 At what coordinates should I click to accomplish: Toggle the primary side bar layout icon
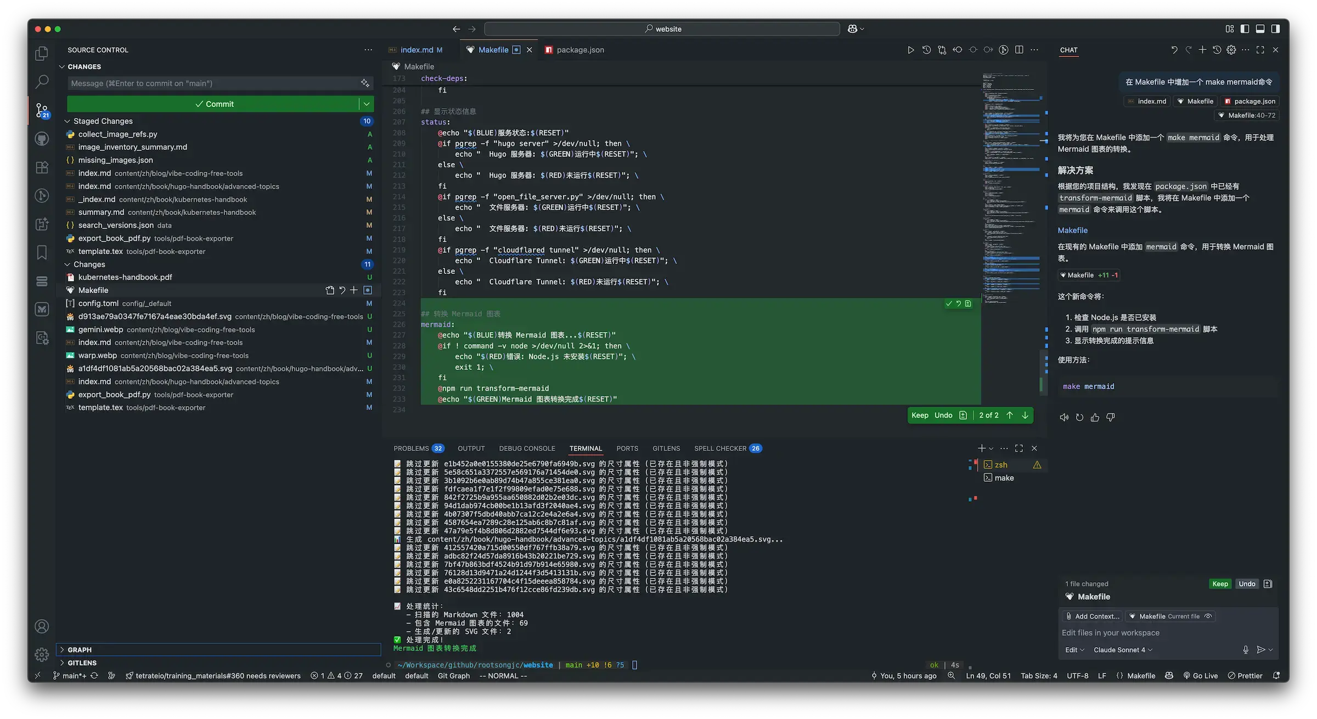coord(1245,29)
